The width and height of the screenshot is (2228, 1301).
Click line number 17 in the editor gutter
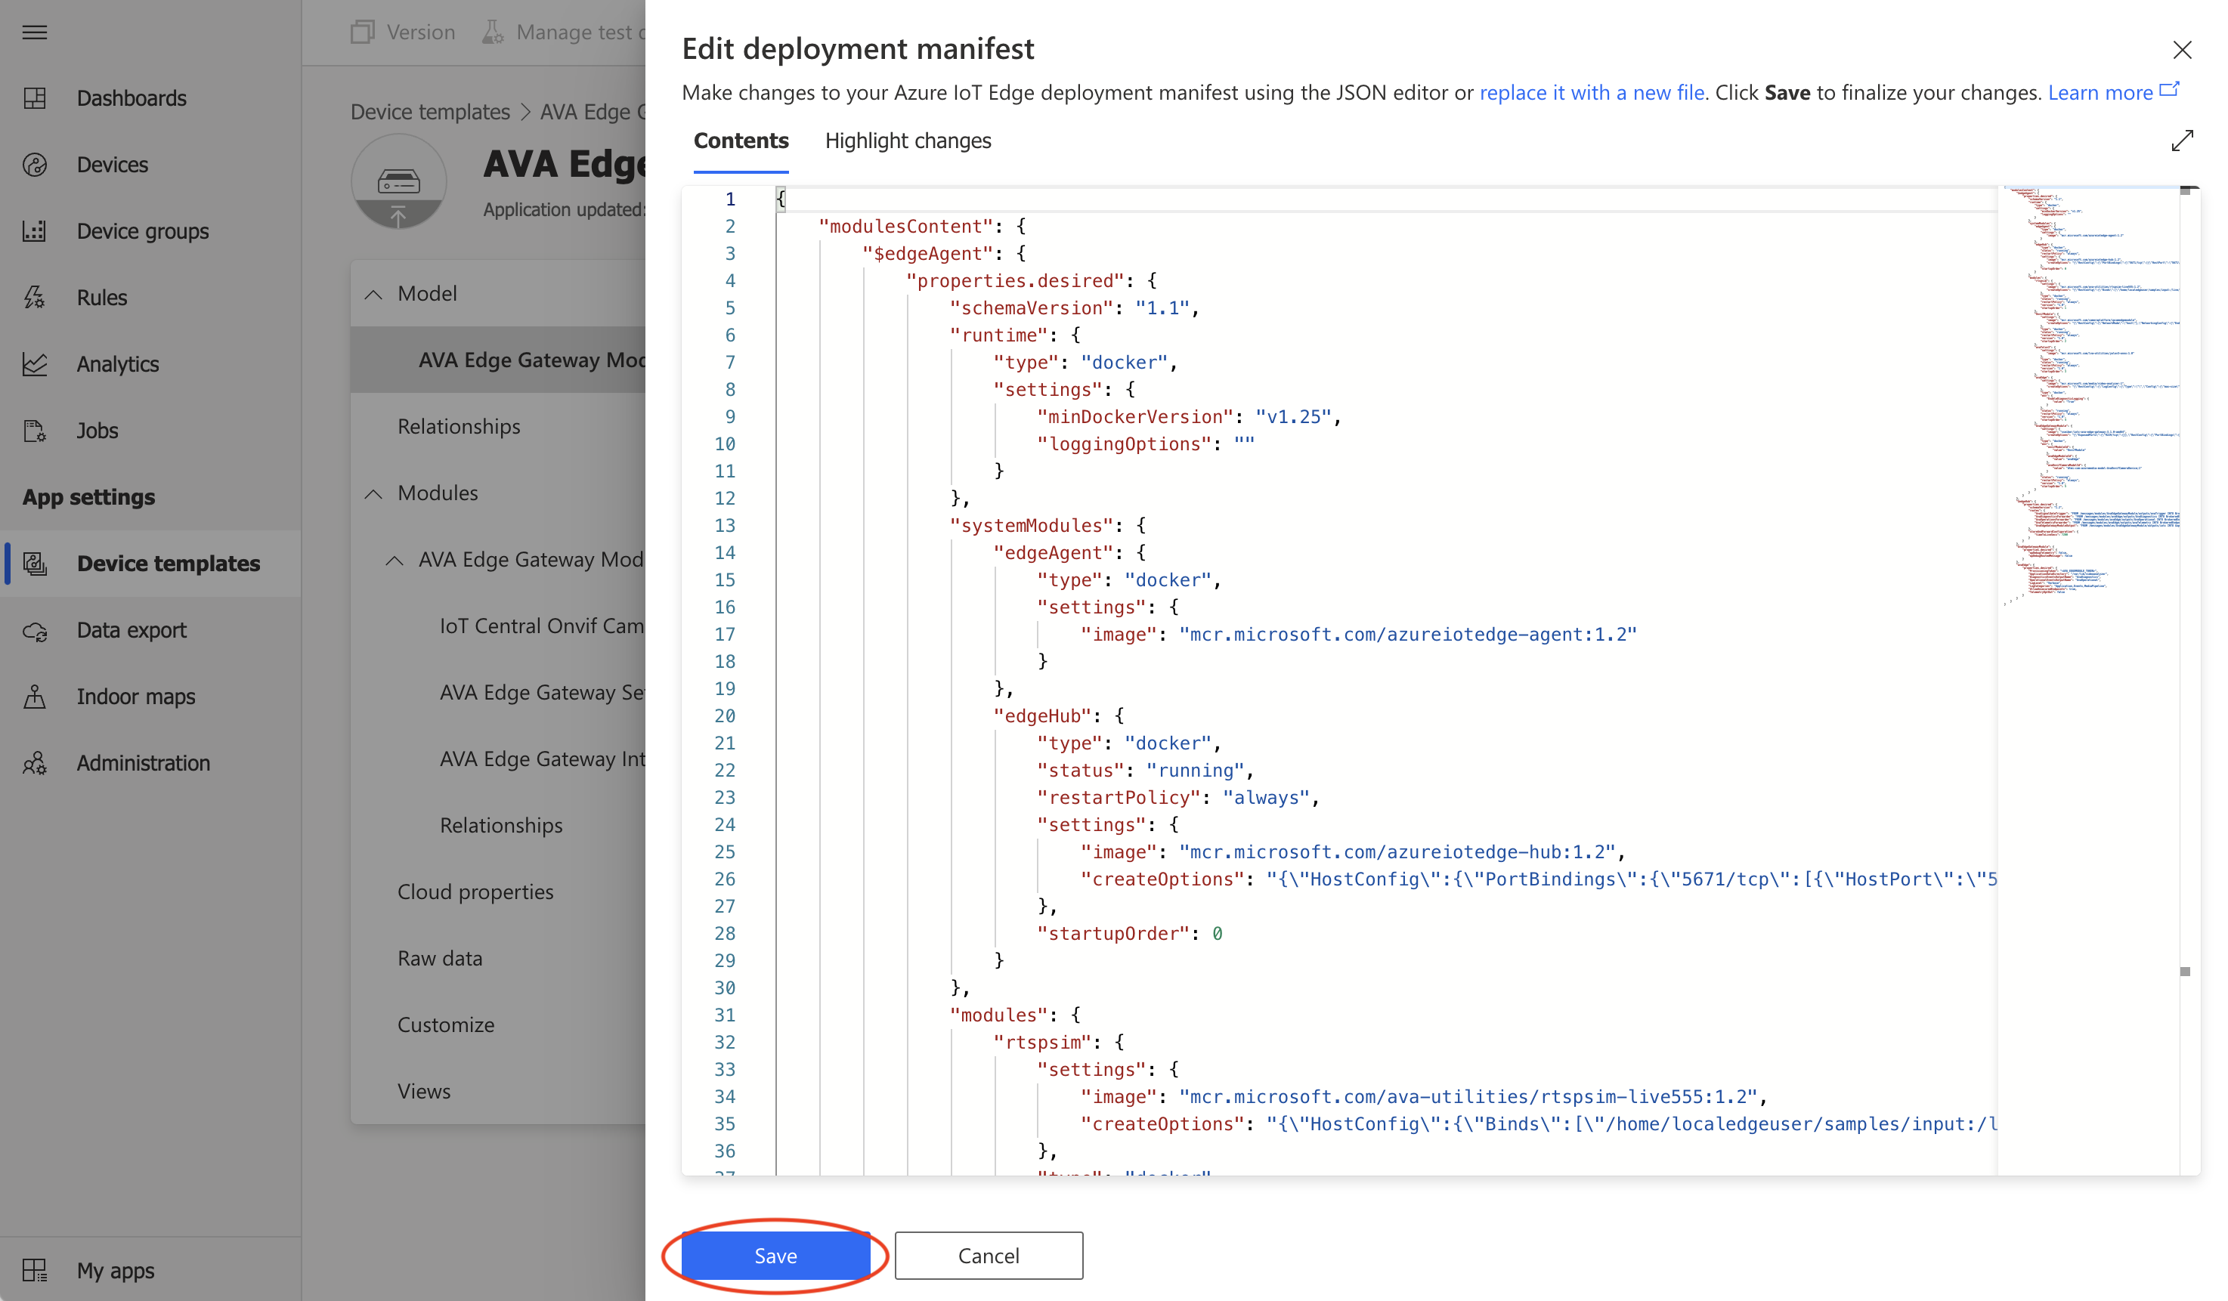click(724, 634)
